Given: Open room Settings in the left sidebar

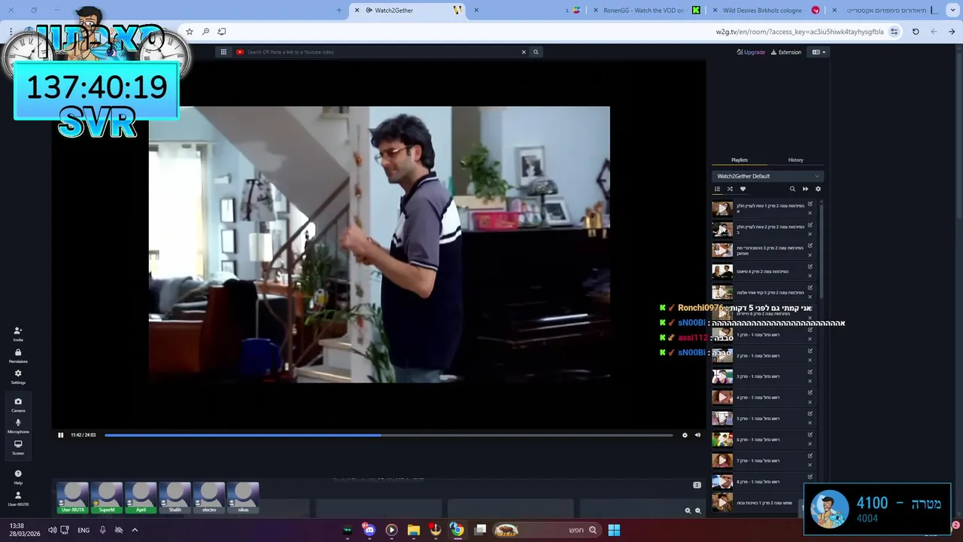Looking at the screenshot, I should click(x=18, y=376).
